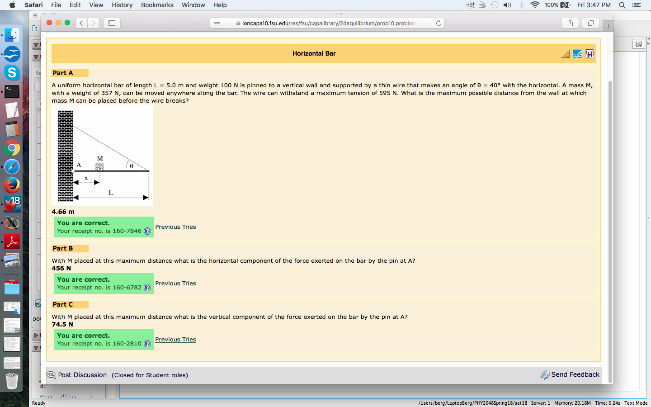
Task: Click the battery 100% status indicator
Action: (557, 5)
